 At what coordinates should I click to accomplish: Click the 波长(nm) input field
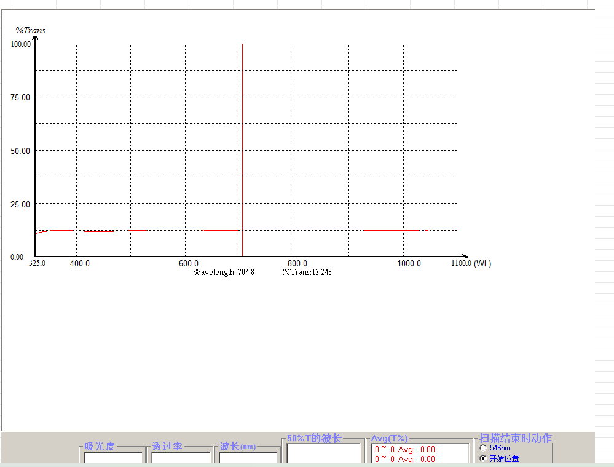point(248,458)
